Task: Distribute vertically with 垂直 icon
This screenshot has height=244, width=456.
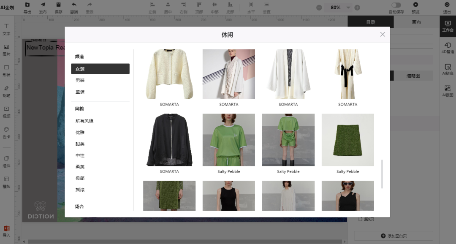Action: pyautogui.click(x=267, y=5)
